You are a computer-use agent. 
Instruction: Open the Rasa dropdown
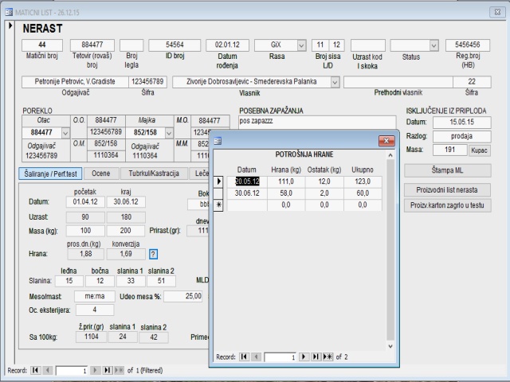point(301,45)
